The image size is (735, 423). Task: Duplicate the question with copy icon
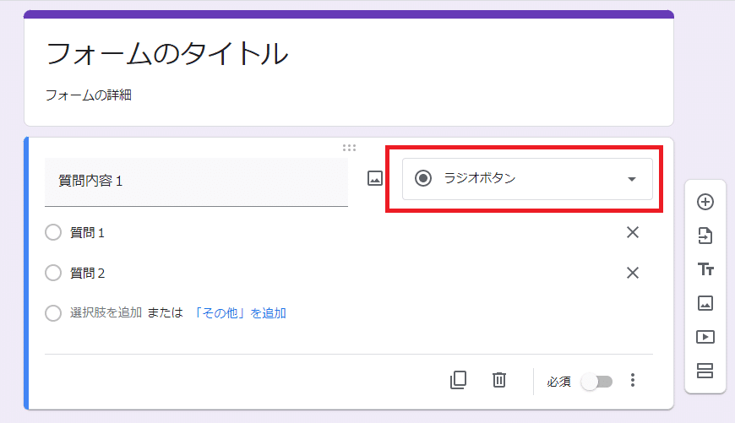click(458, 380)
